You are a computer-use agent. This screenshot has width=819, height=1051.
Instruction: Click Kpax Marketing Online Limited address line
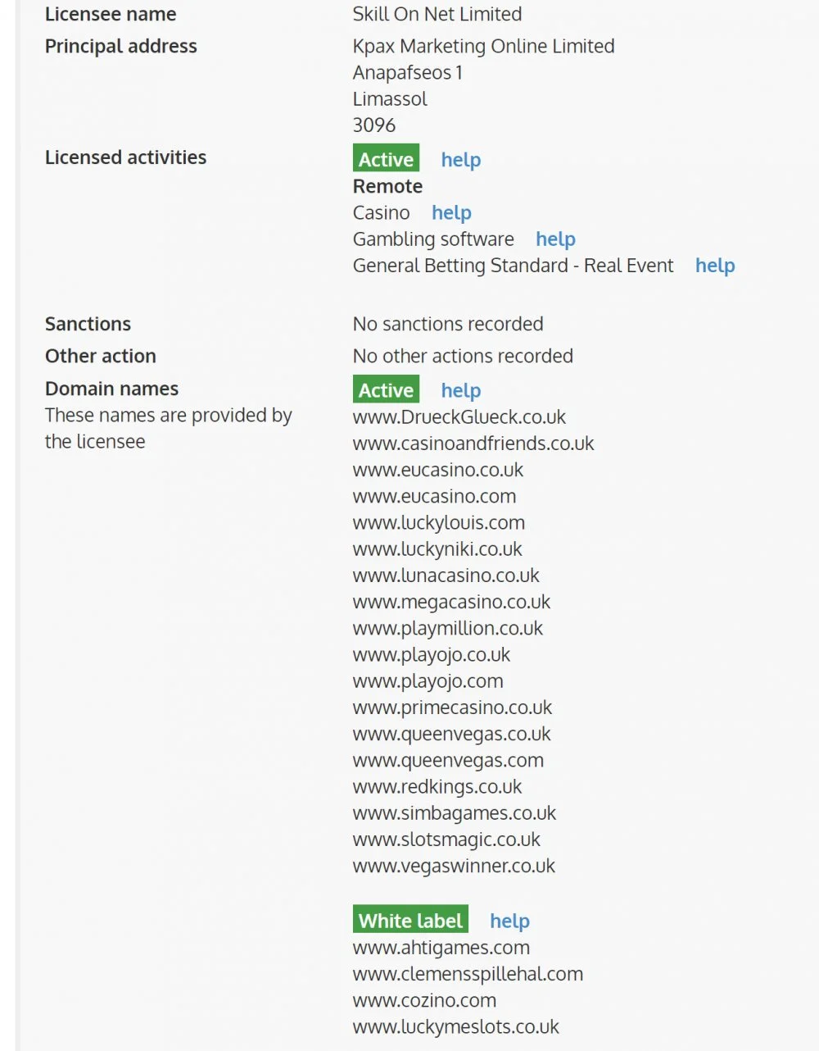pyautogui.click(x=484, y=46)
